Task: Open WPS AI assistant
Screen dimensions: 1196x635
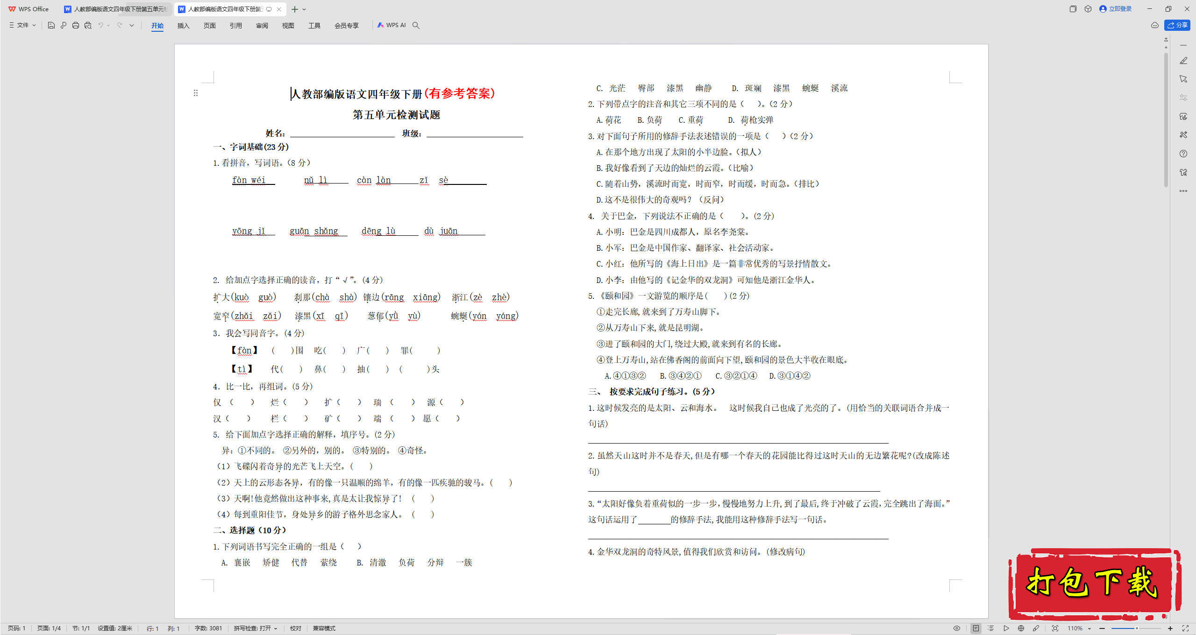Action: click(392, 25)
